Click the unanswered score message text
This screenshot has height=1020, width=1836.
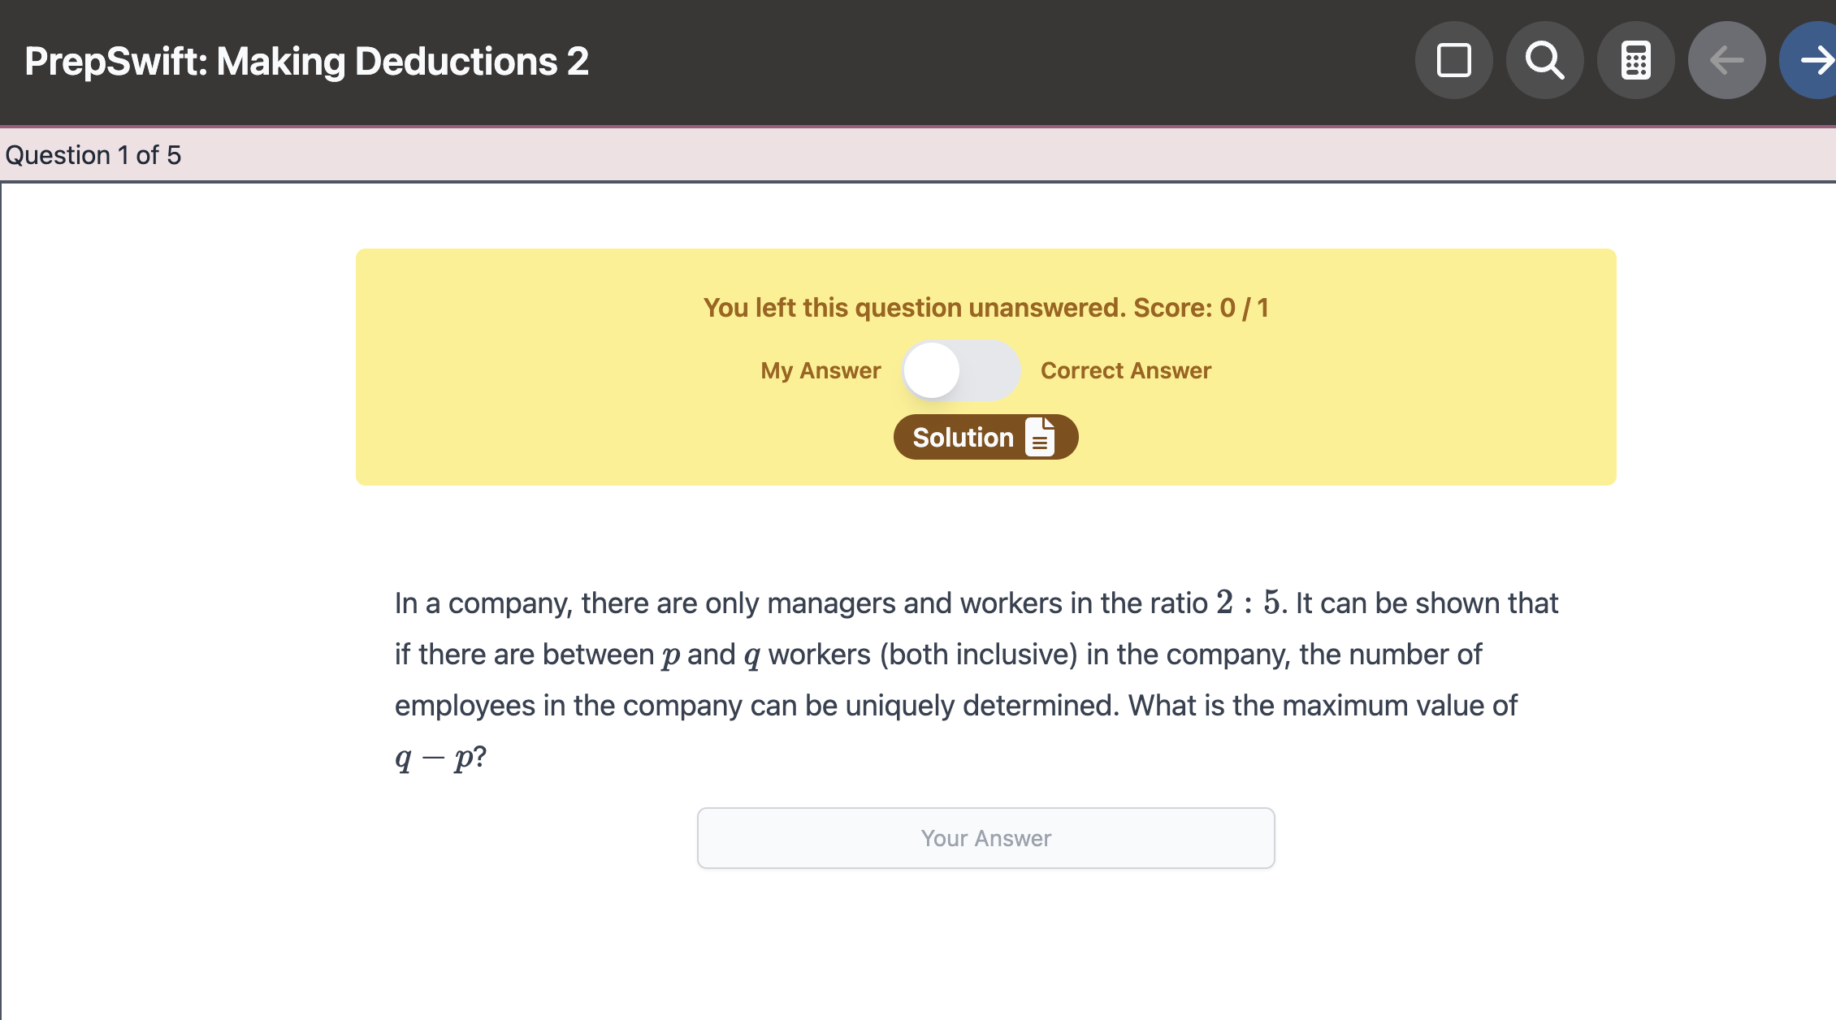click(914, 308)
